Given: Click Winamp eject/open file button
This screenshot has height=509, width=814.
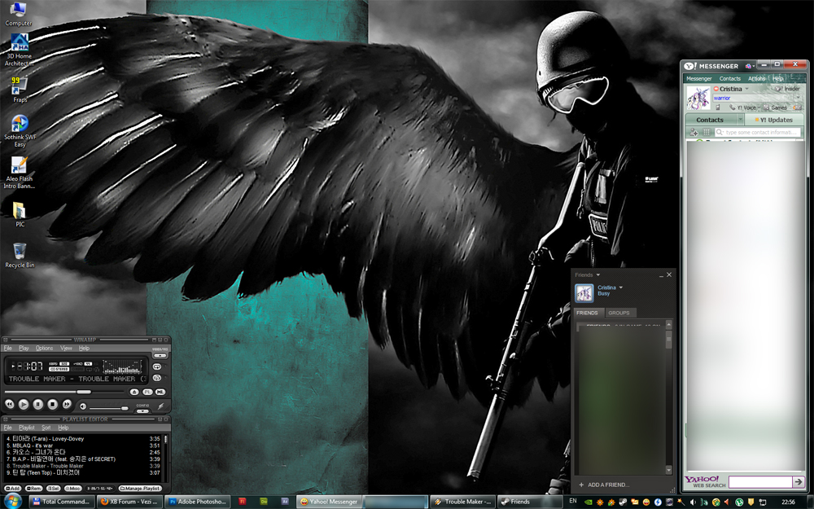Looking at the screenshot, I should pyautogui.click(x=134, y=393).
